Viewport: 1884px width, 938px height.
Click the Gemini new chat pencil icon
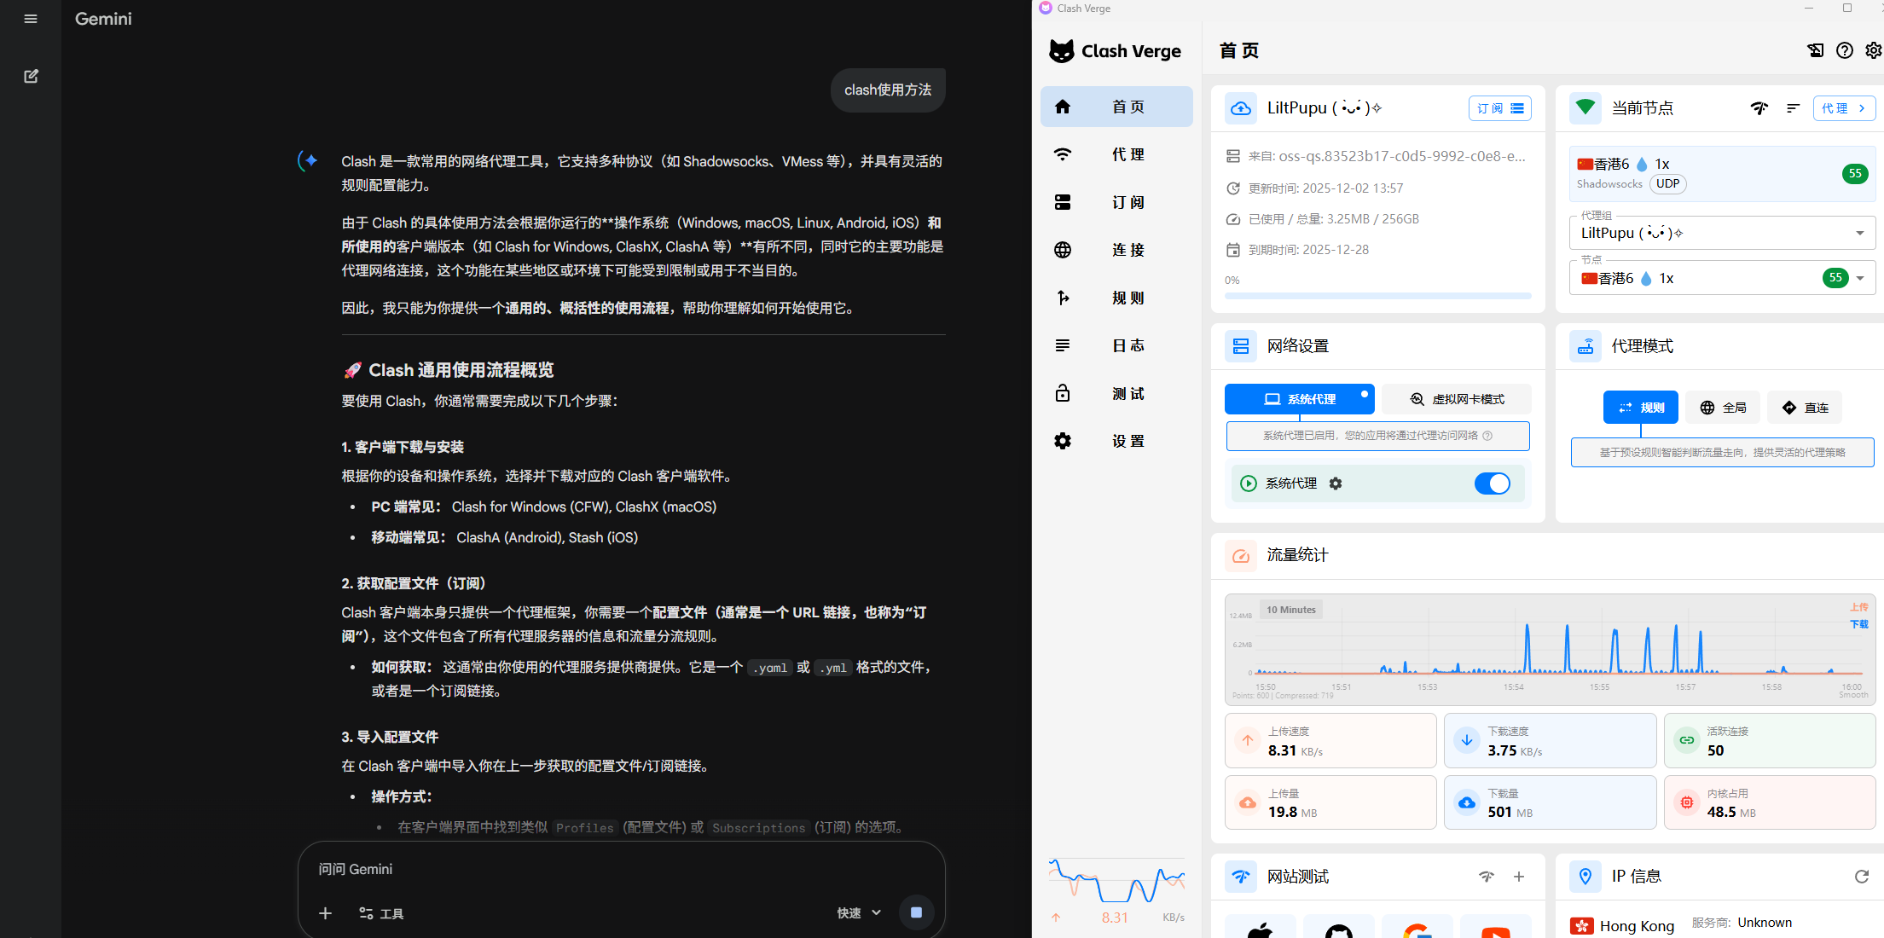click(x=31, y=76)
